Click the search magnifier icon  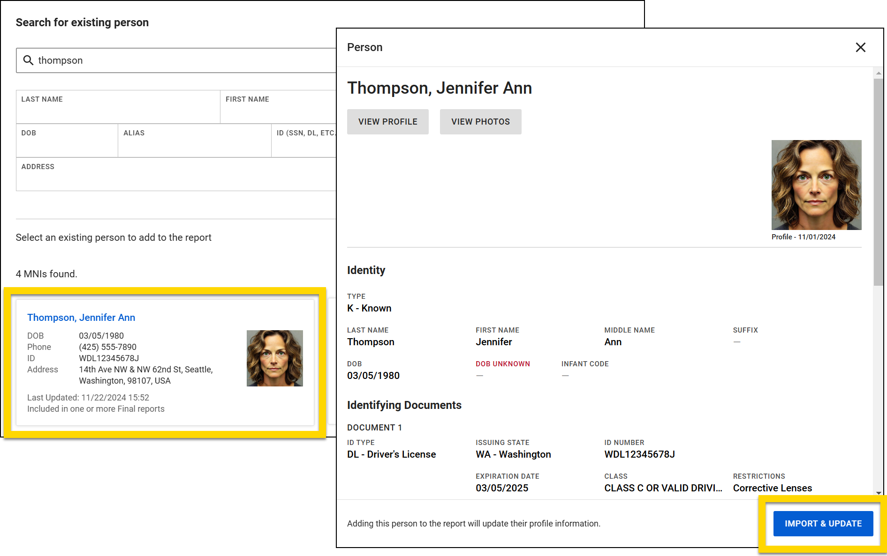(28, 60)
